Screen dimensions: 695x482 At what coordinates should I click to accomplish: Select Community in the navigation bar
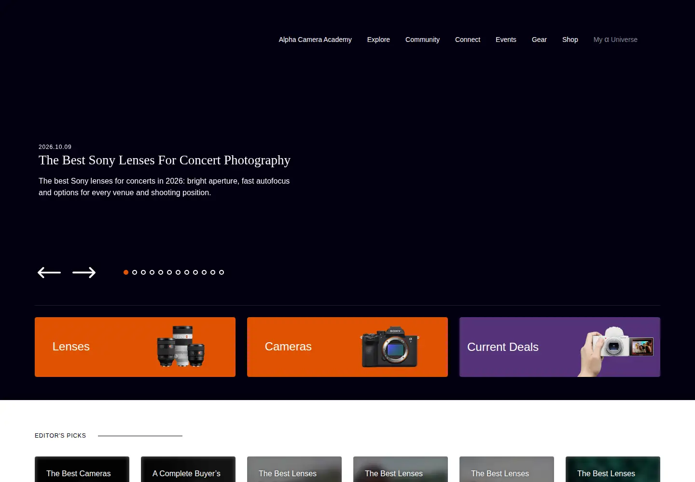click(422, 40)
